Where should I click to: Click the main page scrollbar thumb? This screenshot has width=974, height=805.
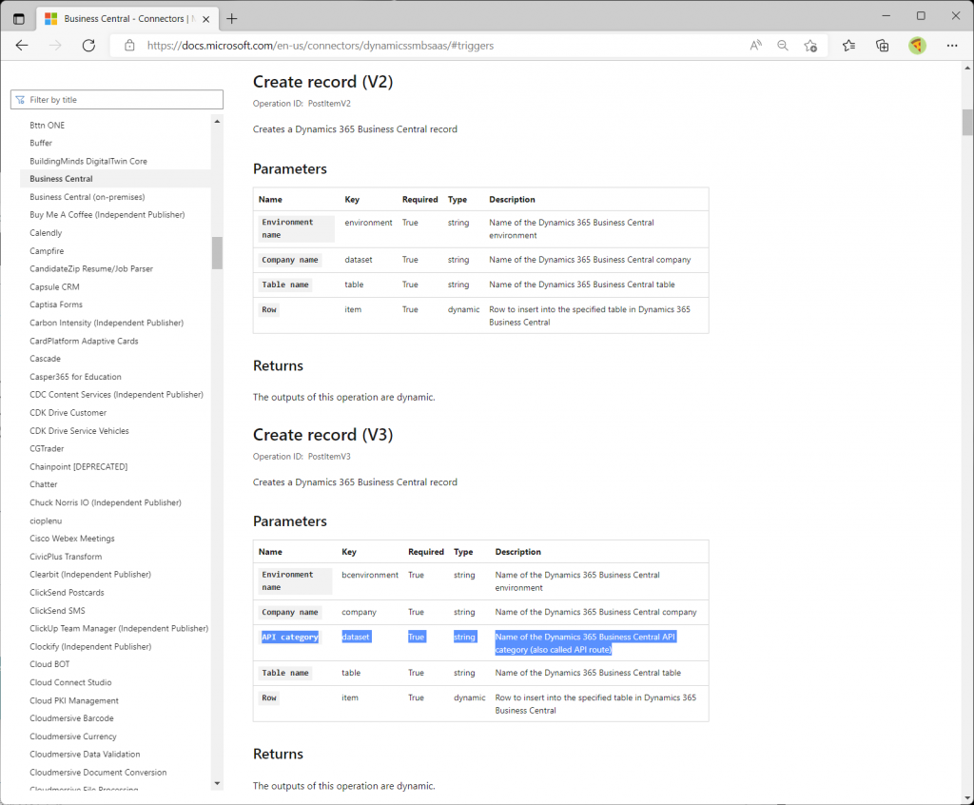click(x=967, y=122)
